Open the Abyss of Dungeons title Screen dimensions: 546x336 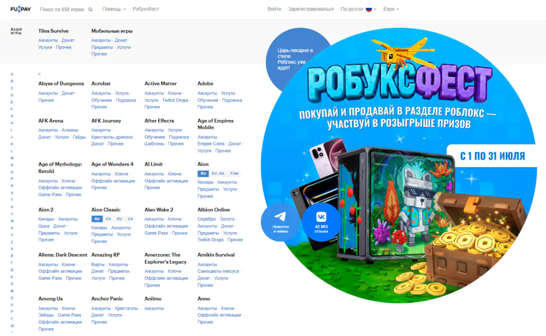[61, 84]
